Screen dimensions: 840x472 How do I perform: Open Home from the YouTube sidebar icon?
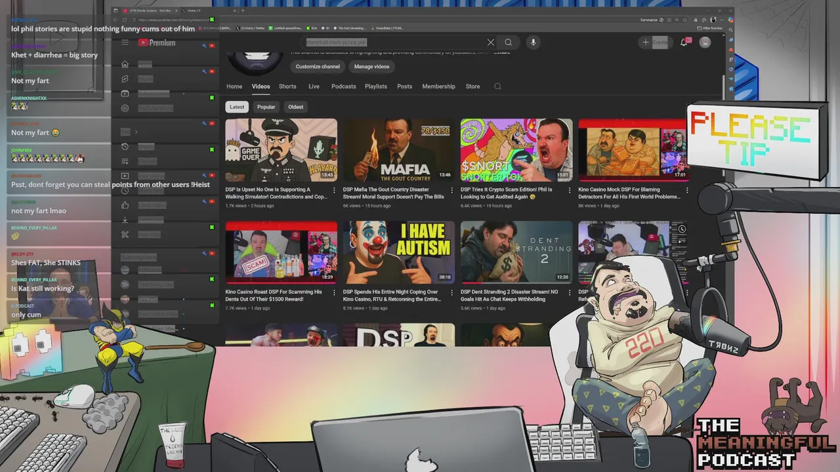[125, 64]
